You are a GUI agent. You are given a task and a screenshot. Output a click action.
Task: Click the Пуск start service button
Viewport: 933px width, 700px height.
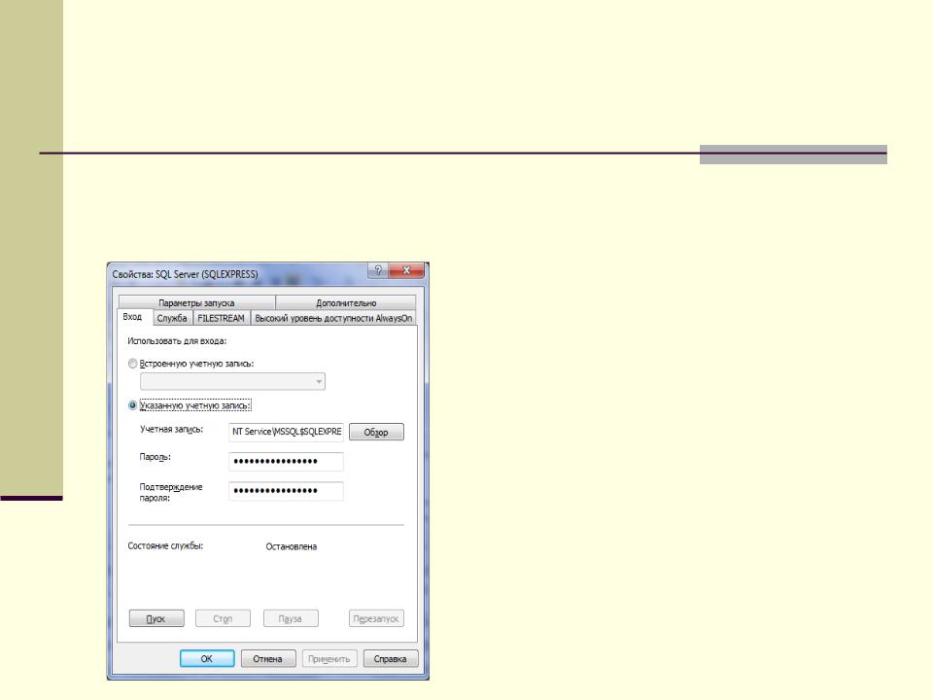(156, 618)
